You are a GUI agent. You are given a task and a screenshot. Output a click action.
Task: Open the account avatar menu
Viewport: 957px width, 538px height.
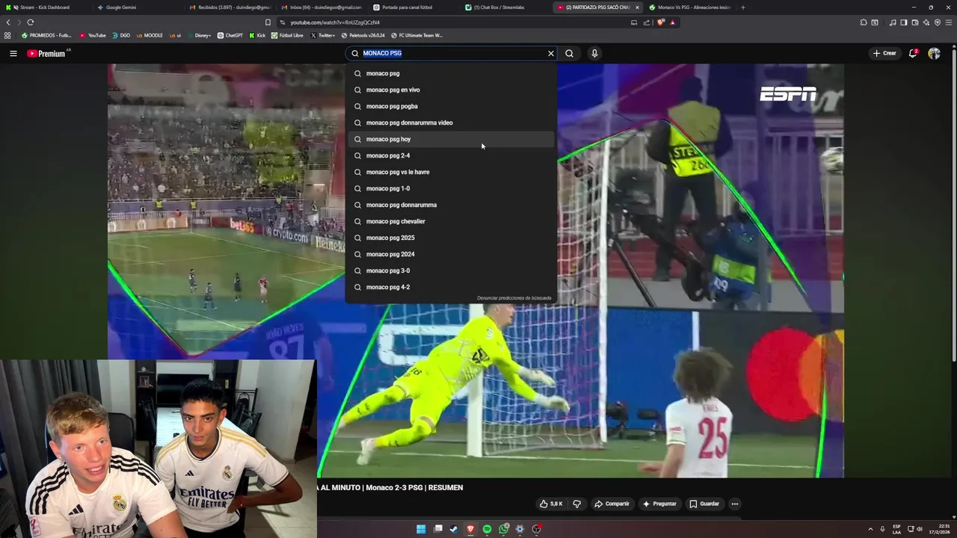click(x=934, y=53)
